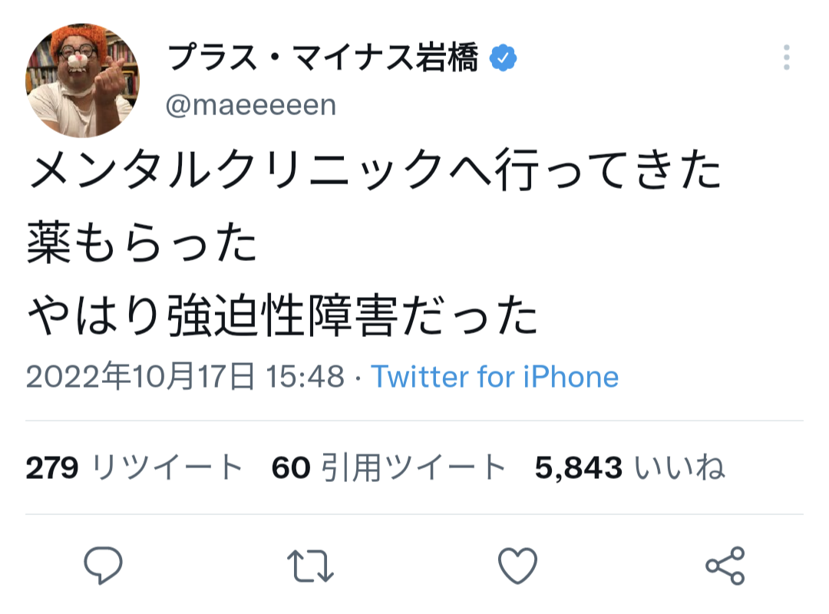This screenshot has width=829, height=614.
Task: View the 60 引用ツイート list
Action: coord(388,467)
